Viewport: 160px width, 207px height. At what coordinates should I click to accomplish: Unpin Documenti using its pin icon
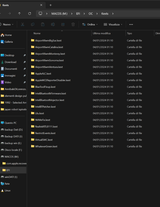point(25,69)
